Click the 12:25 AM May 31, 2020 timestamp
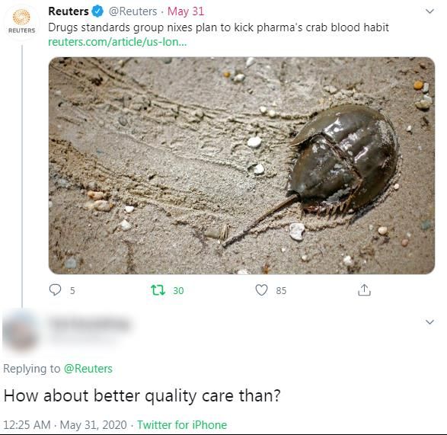The height and width of the screenshot is (435, 447). coord(65,425)
